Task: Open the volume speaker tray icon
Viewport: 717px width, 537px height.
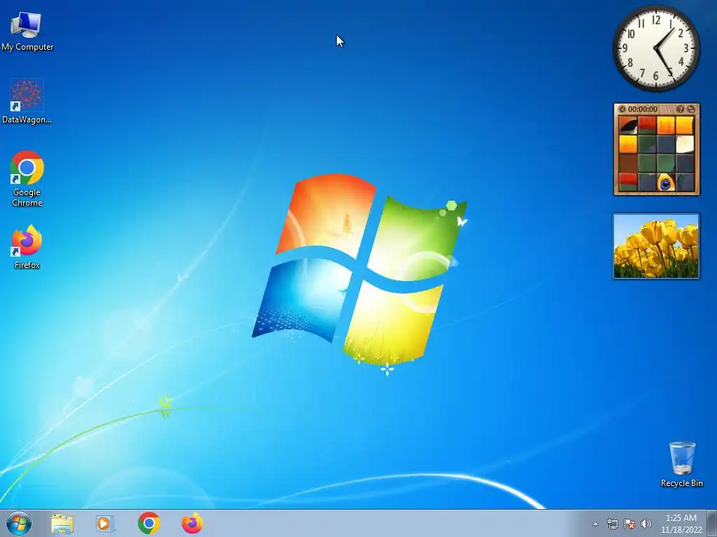Action: (646, 524)
